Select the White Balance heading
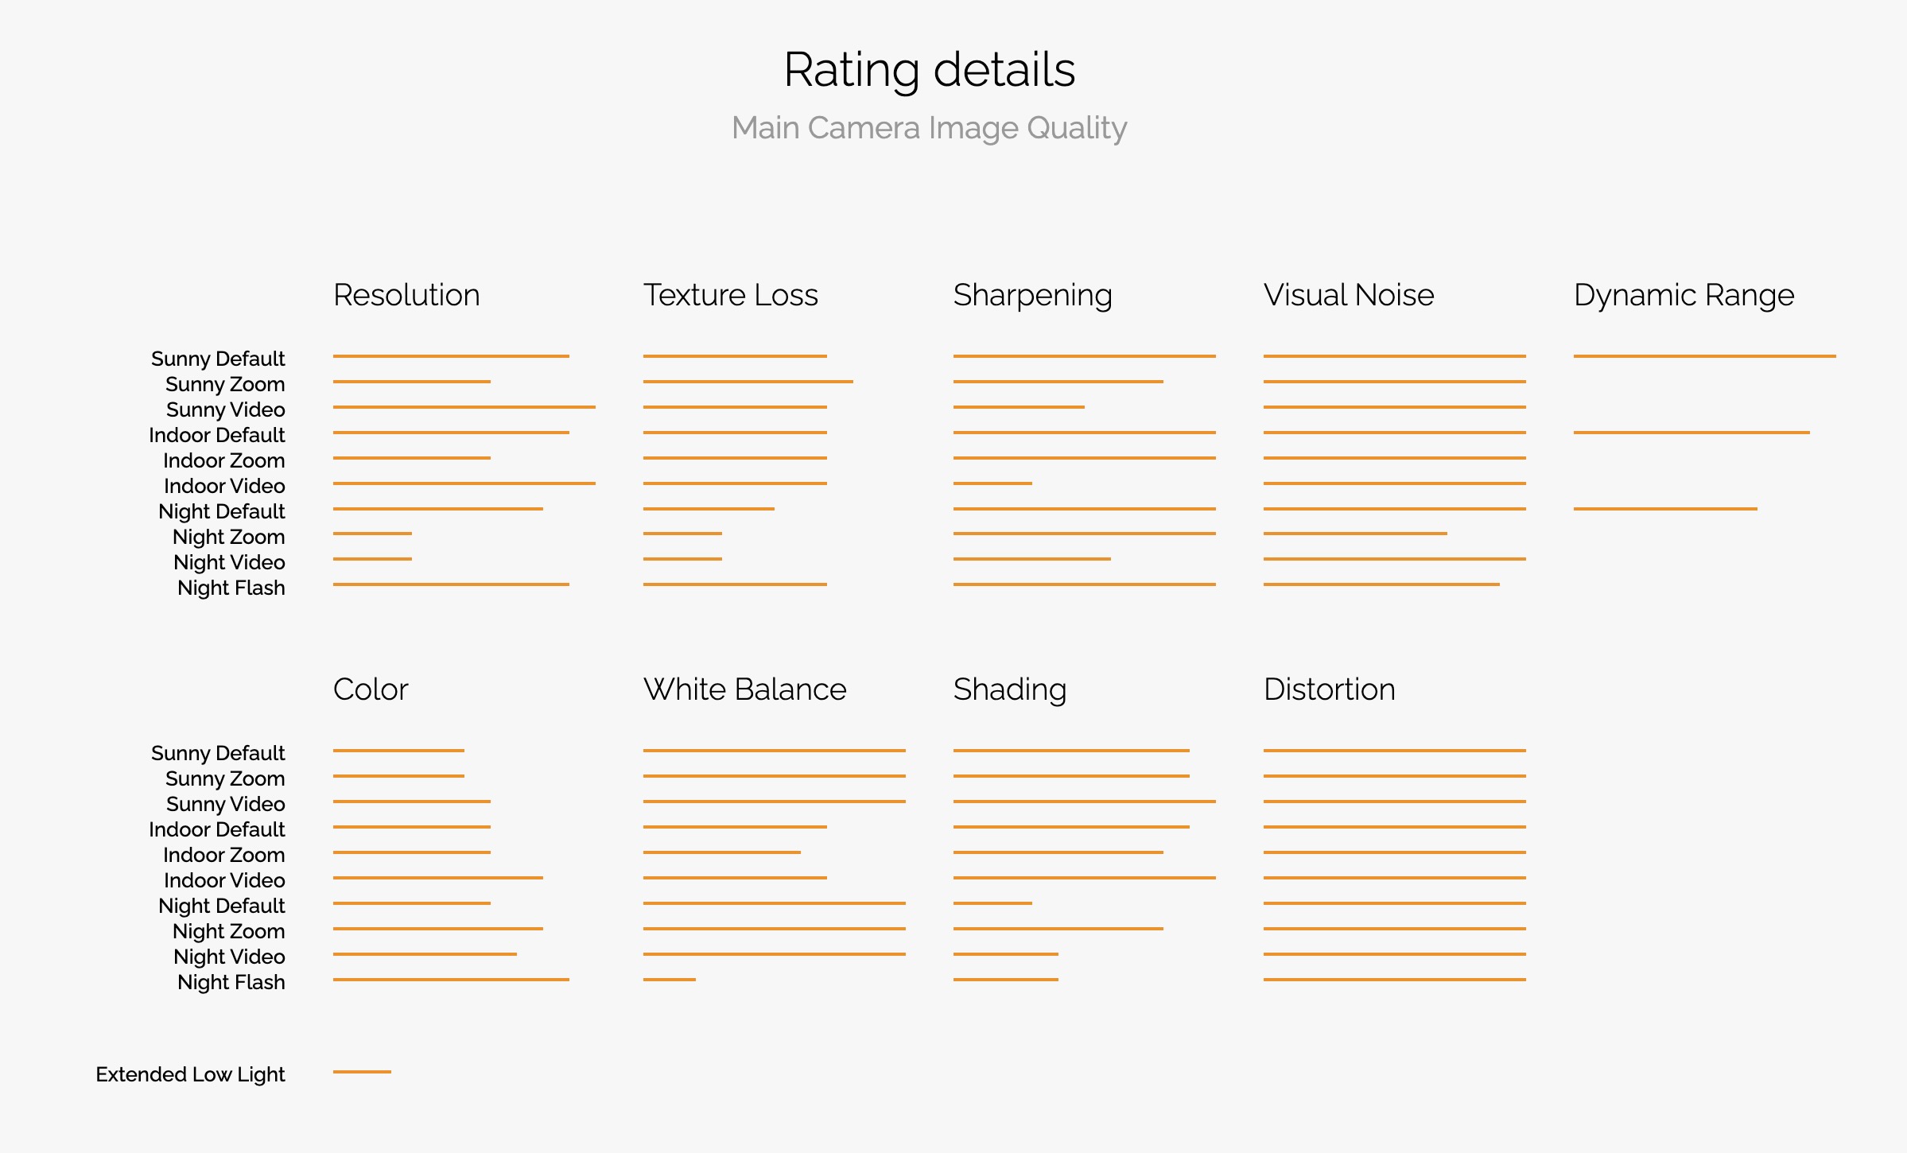The image size is (1907, 1153). [744, 689]
